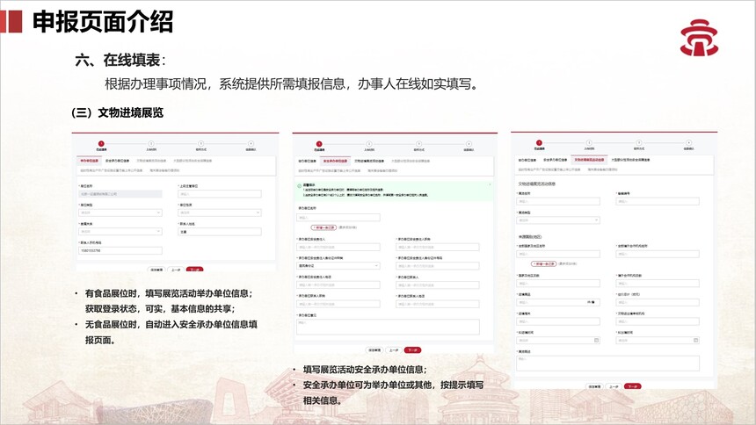This screenshot has width=756, height=425.
Task: Dismiss the green notice banner with its close icon
Action: (x=490, y=184)
